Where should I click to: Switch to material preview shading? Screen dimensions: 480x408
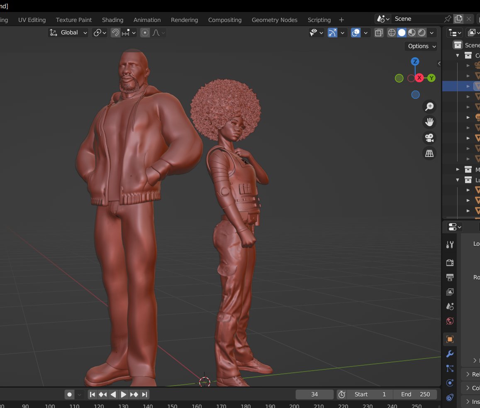click(x=412, y=33)
